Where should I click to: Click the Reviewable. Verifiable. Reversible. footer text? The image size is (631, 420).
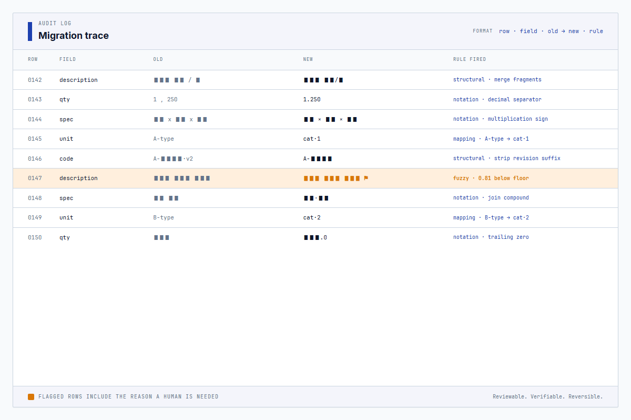pyautogui.click(x=547, y=396)
